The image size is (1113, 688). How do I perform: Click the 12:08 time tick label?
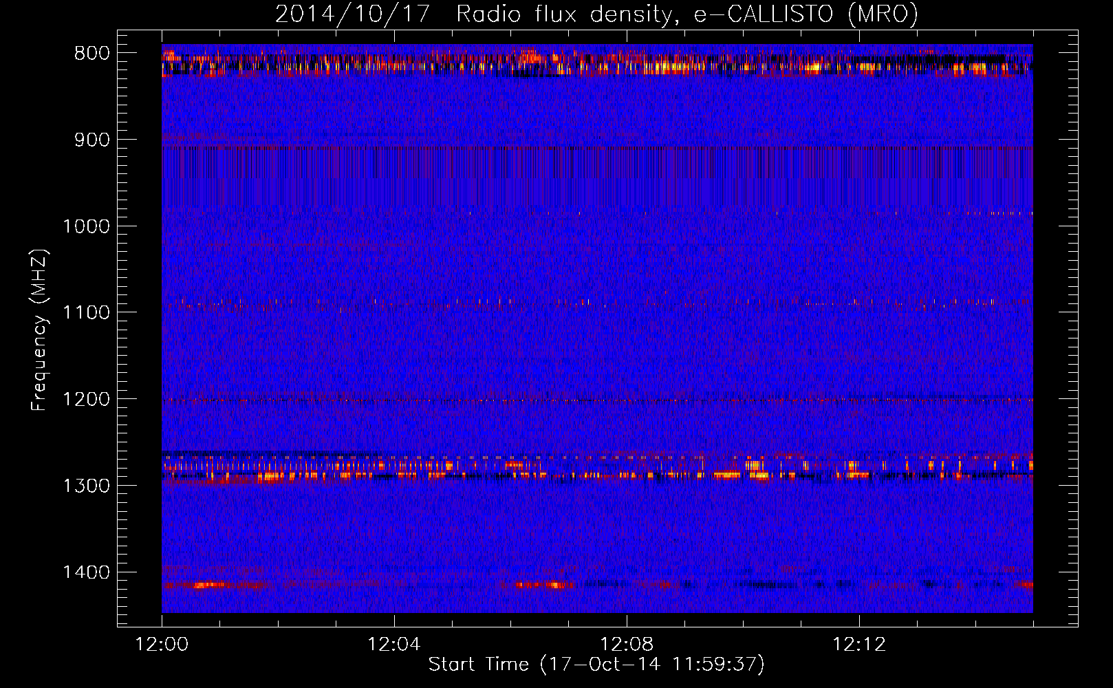click(627, 645)
